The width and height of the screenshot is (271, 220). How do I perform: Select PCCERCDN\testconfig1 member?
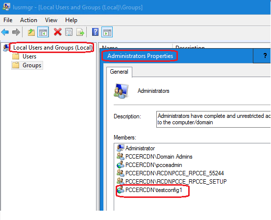(x=154, y=190)
